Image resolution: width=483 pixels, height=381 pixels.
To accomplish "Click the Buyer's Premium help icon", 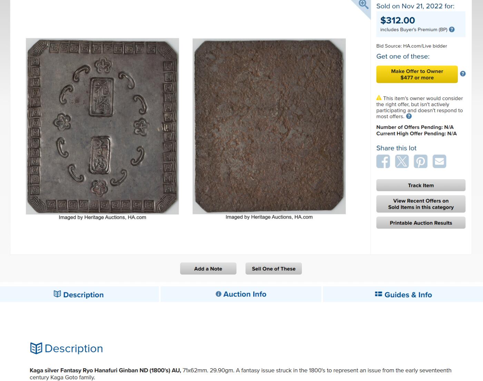I will click(x=452, y=30).
